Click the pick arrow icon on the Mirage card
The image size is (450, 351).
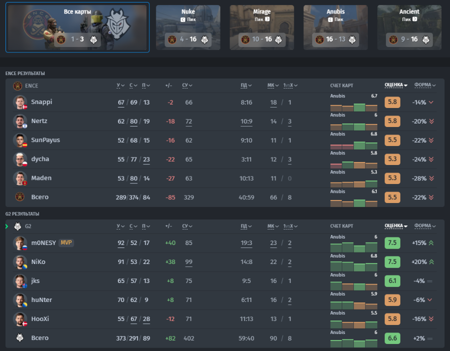point(267,19)
